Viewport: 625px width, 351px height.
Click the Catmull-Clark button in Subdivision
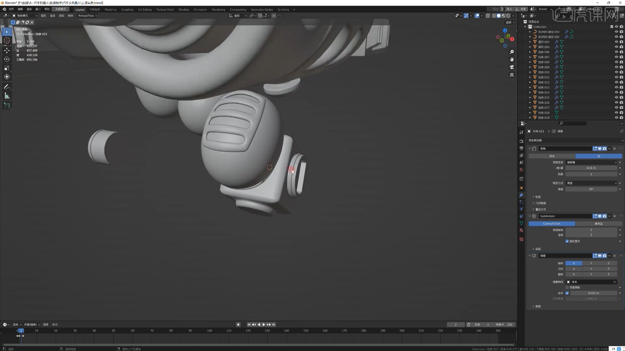tap(551, 224)
